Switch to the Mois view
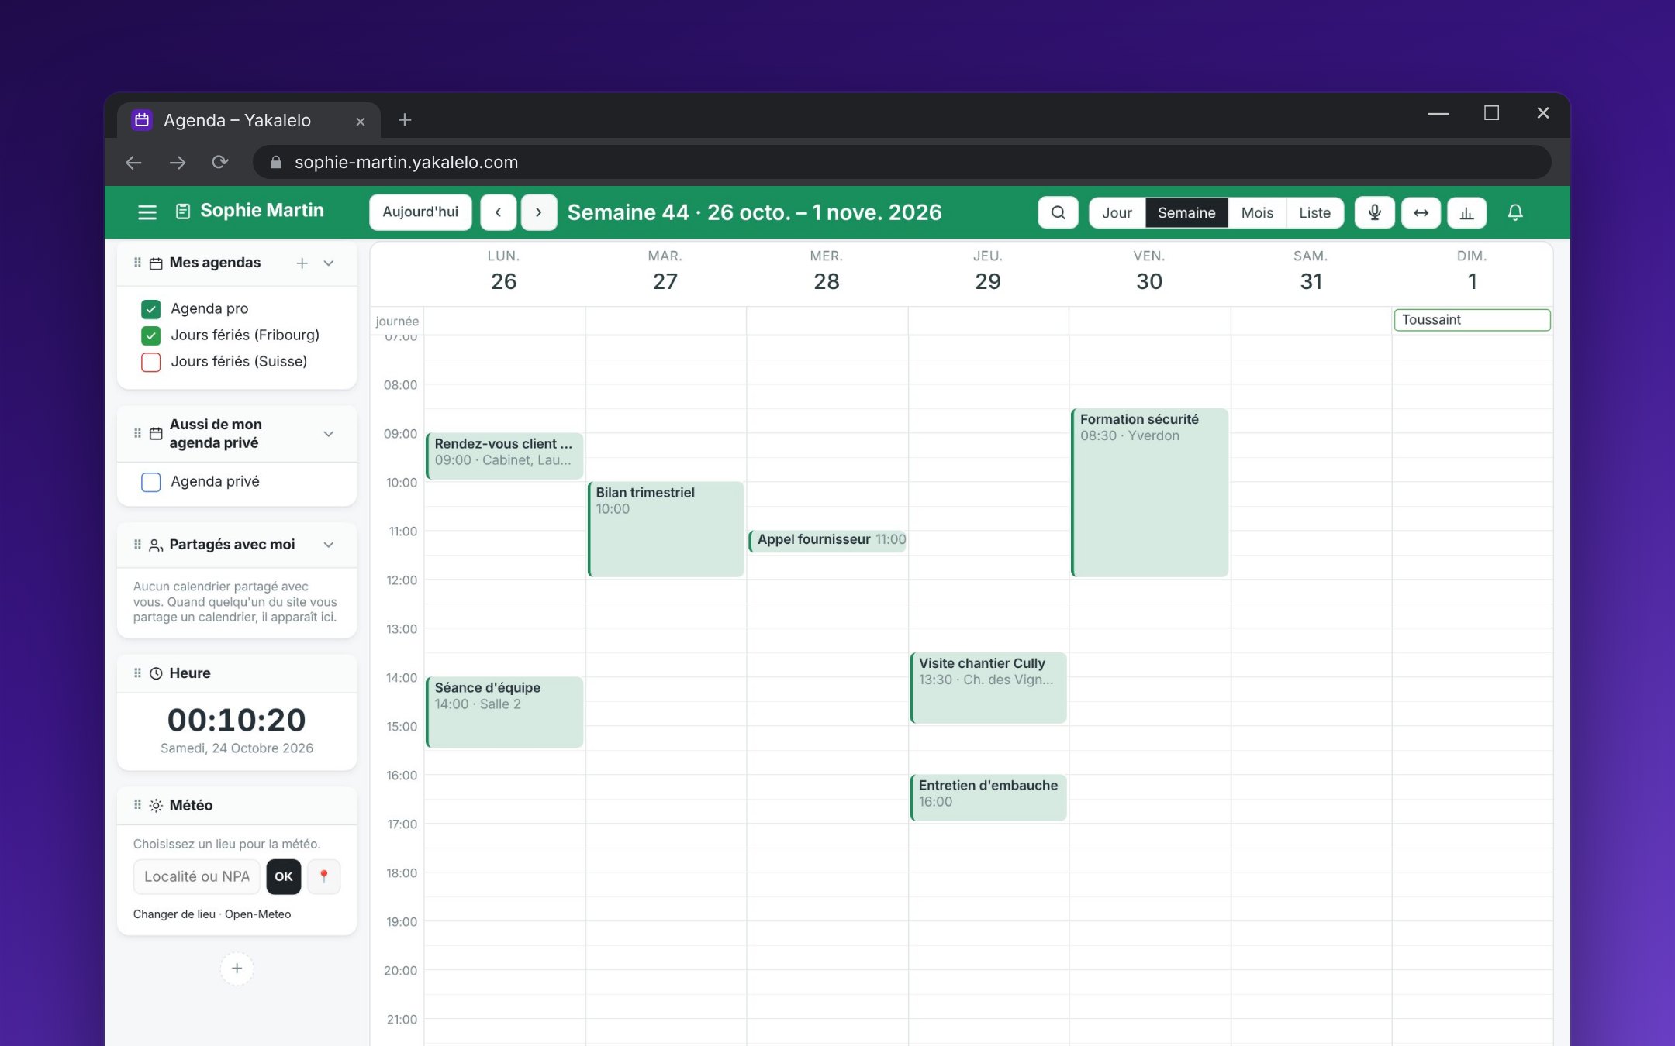The width and height of the screenshot is (1675, 1046). (1257, 212)
